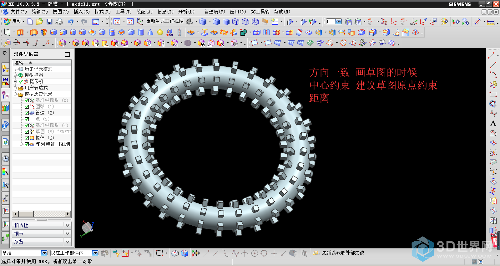500x266 pixels.
Task: Click the Print icon
Action: 59,22
